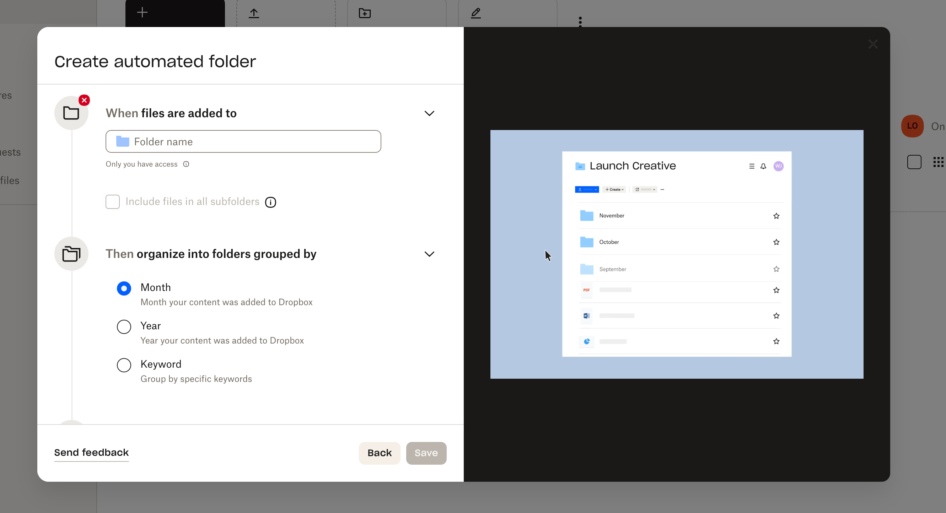Click the red error badge on folder icon

coord(84,100)
